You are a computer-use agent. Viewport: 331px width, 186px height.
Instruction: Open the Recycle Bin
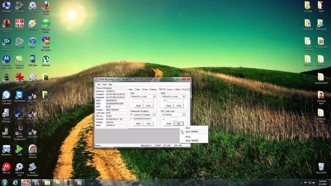[321, 168]
